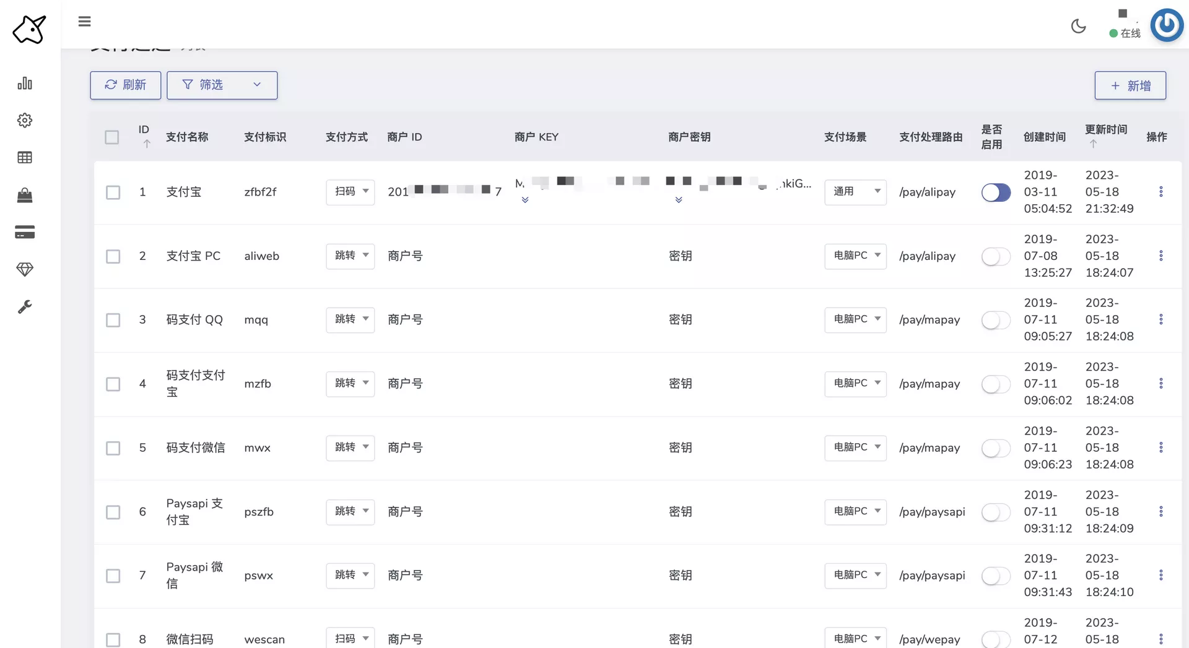Toggle dark mode moon icon
1189x648 pixels.
tap(1078, 26)
